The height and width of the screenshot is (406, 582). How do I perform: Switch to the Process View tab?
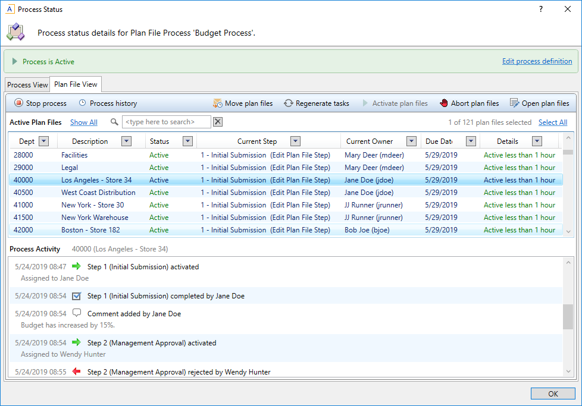pyautogui.click(x=27, y=85)
